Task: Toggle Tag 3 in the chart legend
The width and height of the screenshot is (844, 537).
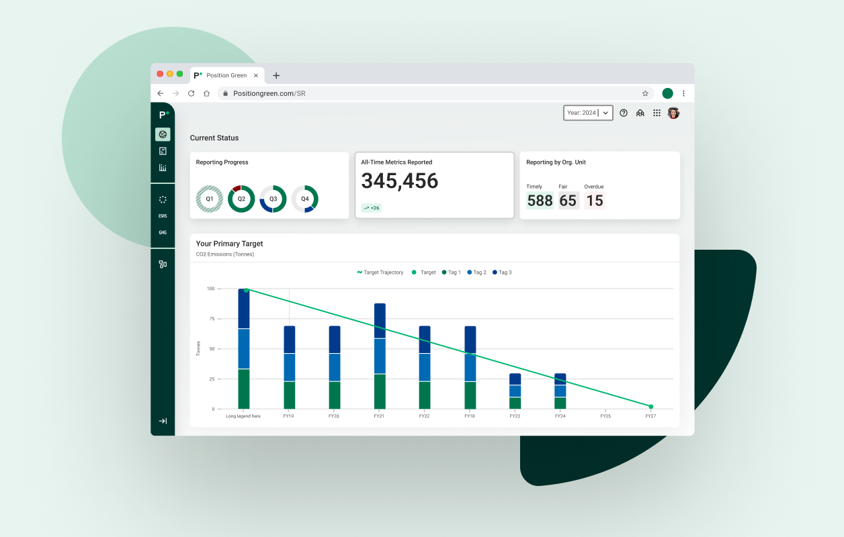Action: pyautogui.click(x=502, y=272)
